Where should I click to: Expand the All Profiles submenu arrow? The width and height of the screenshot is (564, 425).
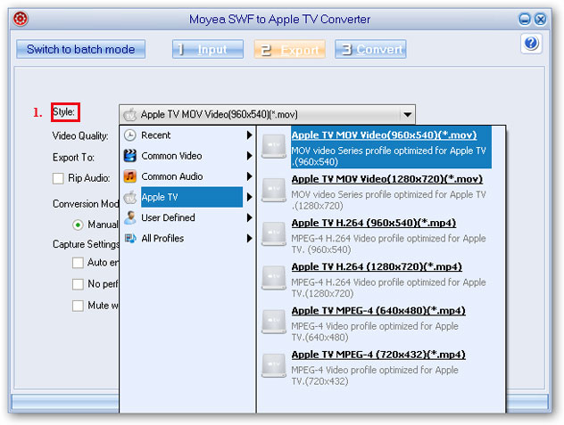(249, 238)
